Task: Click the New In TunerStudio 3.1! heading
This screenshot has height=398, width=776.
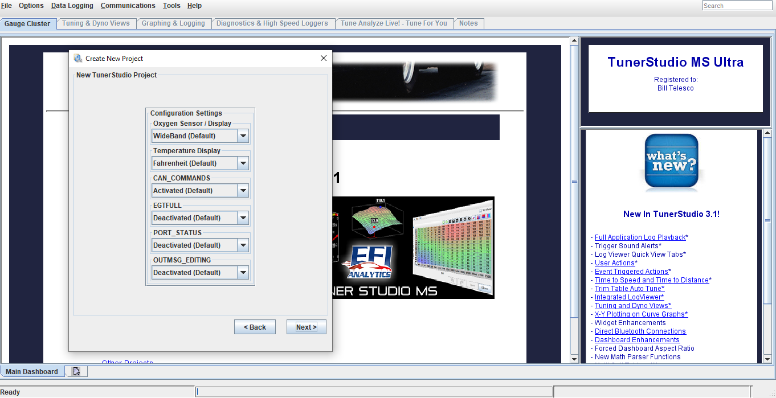Action: [671, 214]
